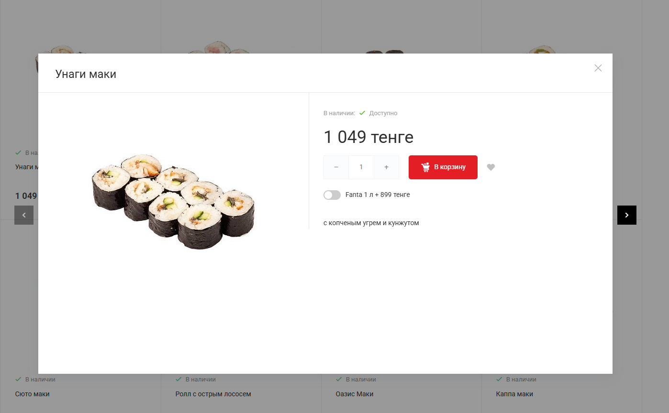The image size is (669, 413).
Task: Focus the quantity input field showing 1
Action: tap(361, 167)
